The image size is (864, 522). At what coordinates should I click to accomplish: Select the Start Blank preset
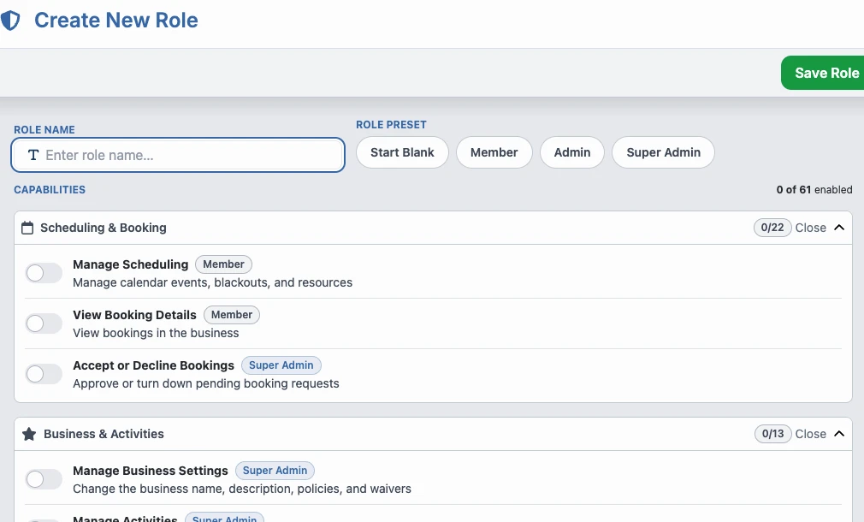(402, 152)
